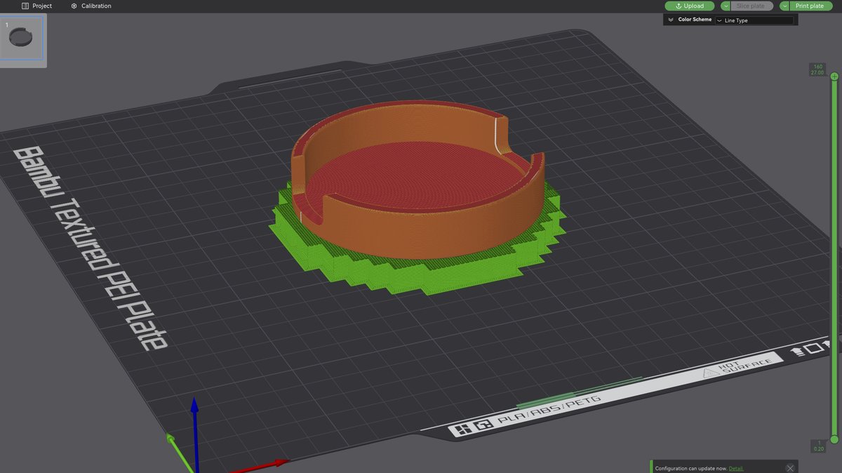The height and width of the screenshot is (473, 842).
Task: Select plate 1 thumbnail
Action: (x=22, y=39)
